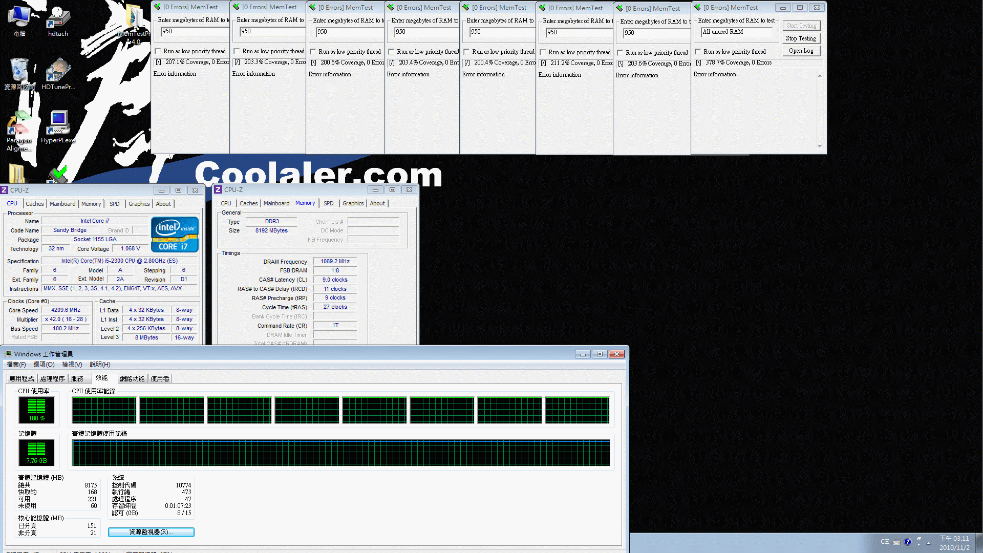Open the Mainboard tab in left CPU-Z
This screenshot has width=983, height=553.
point(62,204)
